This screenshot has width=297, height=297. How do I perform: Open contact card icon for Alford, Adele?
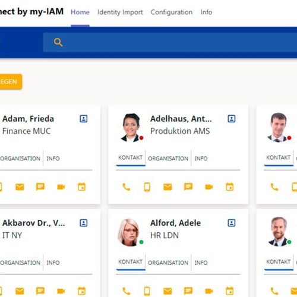click(232, 223)
